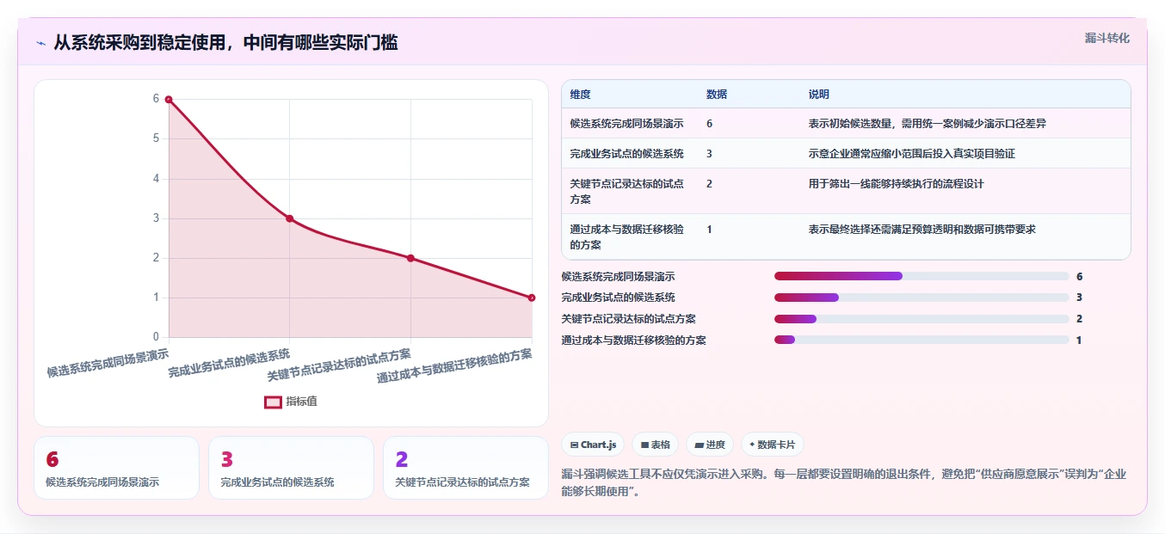Click progress list label 候选系统完成同场景演示
Screen dimensions: 1165x534
coord(618,277)
